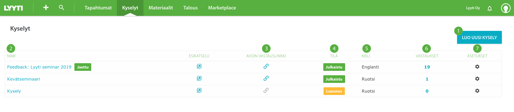This screenshot has width=514, height=112.
Task: Click the LUO UUSI KYSELY button
Action: click(x=479, y=37)
